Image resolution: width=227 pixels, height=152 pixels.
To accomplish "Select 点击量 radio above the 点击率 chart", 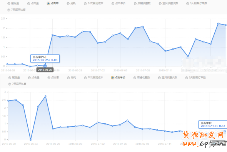I will click(29, 3).
